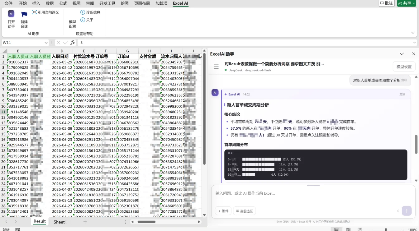Click the fx insert function icon
The image size is (419, 231).
pos(73,43)
